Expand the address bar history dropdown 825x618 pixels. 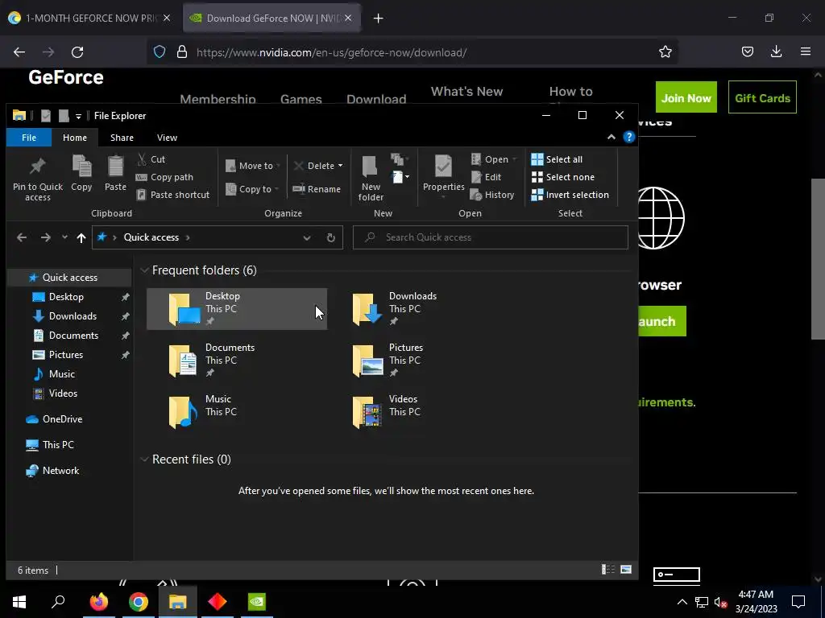coord(307,238)
